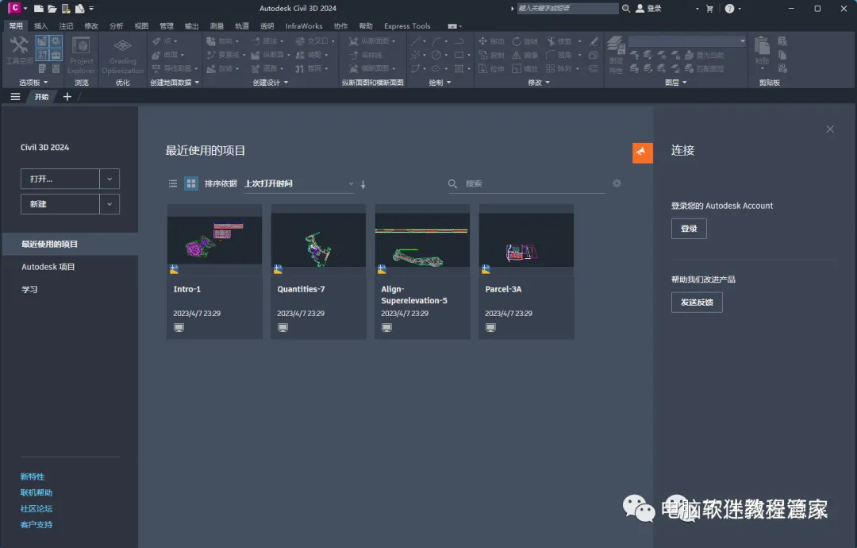Screen dimensions: 857x548
Task: Click the magnifier search icon in title bar
Action: point(626,8)
